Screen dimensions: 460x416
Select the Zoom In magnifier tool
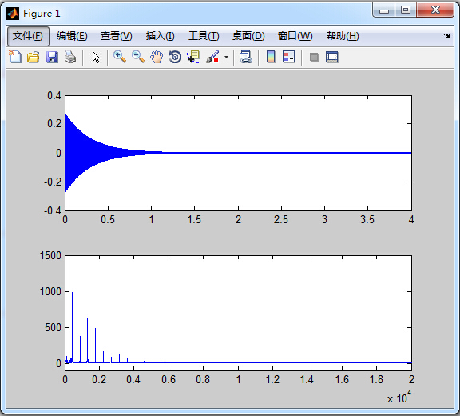120,57
